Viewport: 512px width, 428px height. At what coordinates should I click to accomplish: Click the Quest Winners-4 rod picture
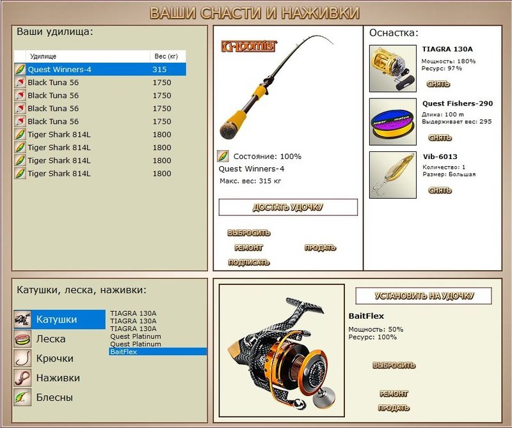click(x=276, y=88)
